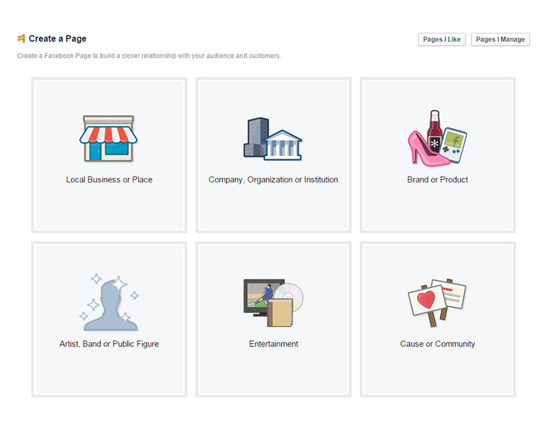Click the Facebook Page description subtitle text
541x428 pixels.
click(x=149, y=56)
